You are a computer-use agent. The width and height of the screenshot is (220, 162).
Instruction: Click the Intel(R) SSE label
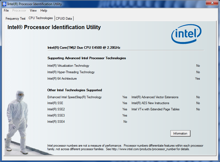tap(55, 103)
